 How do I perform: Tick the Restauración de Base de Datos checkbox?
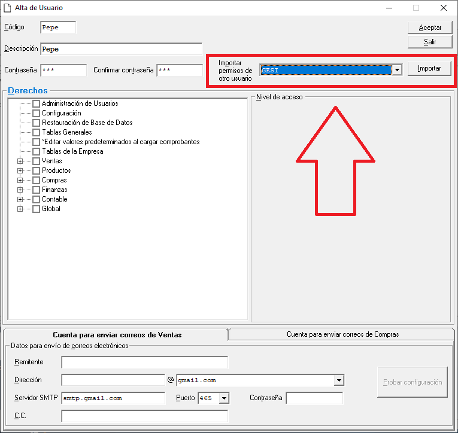37,123
